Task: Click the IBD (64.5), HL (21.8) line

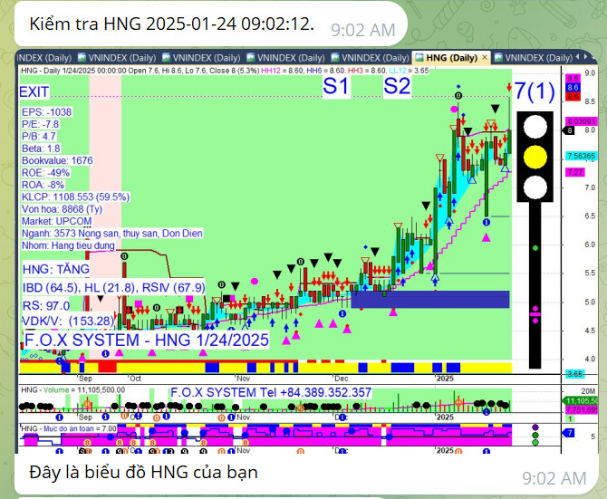Action: 113,287
